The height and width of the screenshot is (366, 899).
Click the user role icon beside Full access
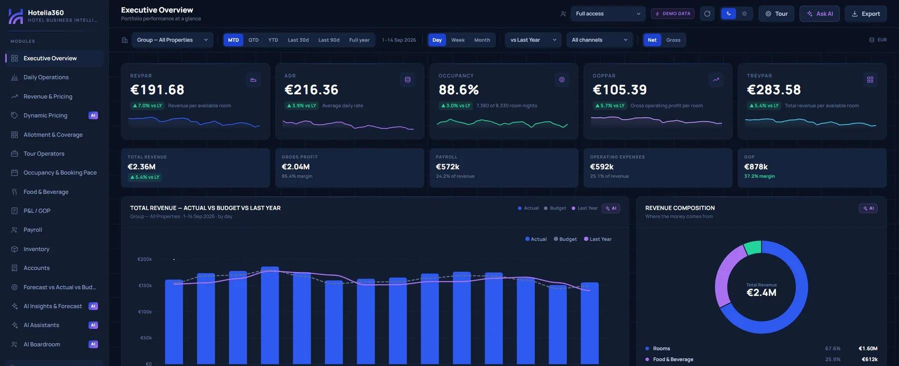(563, 14)
